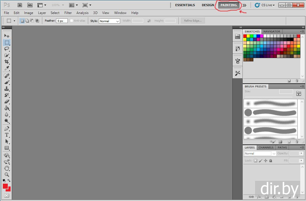Show more workspaces via double chevron
This screenshot has width=306, height=201.
point(244,5)
